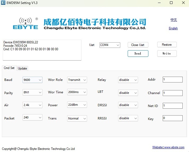The width and height of the screenshot is (189, 152).
Task: Expand the RRSSI dropdown set to disable
Action: 128,118
